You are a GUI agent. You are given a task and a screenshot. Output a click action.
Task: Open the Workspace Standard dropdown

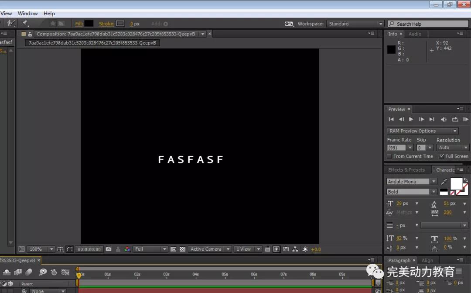[355, 24]
